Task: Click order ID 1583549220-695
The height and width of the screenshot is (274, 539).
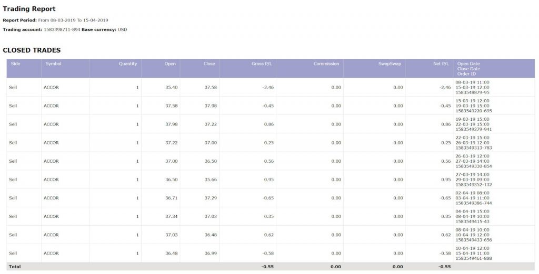Action: coord(474,111)
